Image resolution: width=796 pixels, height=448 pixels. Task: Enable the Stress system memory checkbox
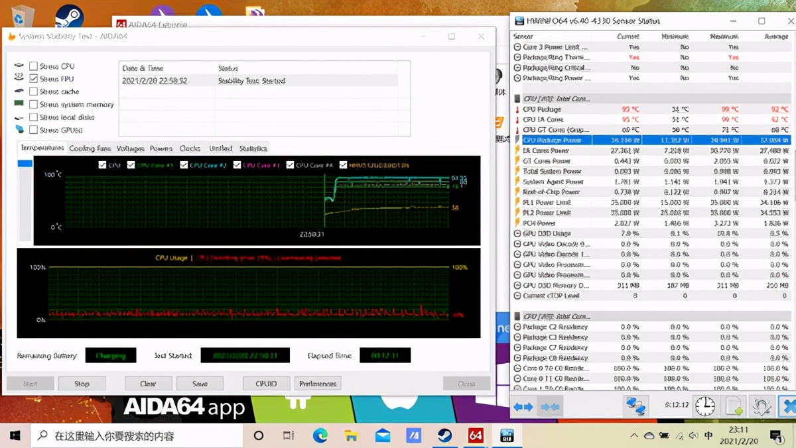pyautogui.click(x=34, y=105)
